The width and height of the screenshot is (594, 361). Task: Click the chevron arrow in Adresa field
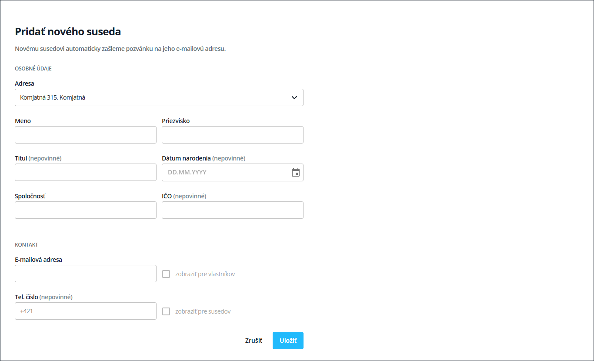click(x=294, y=98)
